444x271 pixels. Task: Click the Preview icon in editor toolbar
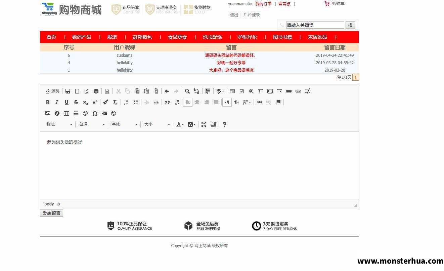pyautogui.click(x=87, y=91)
